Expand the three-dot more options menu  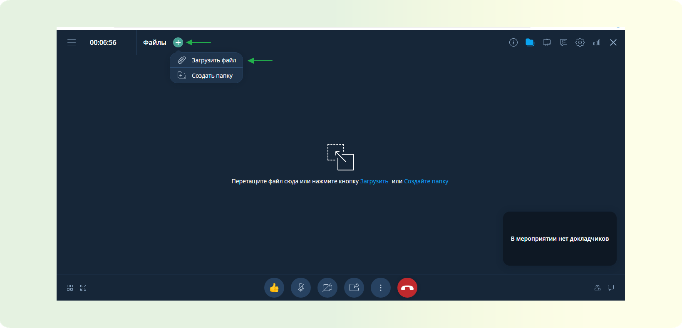(381, 288)
